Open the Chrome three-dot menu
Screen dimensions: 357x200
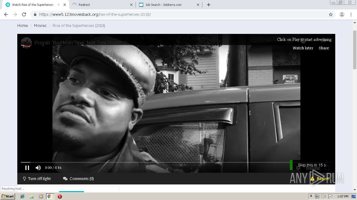tap(351, 14)
